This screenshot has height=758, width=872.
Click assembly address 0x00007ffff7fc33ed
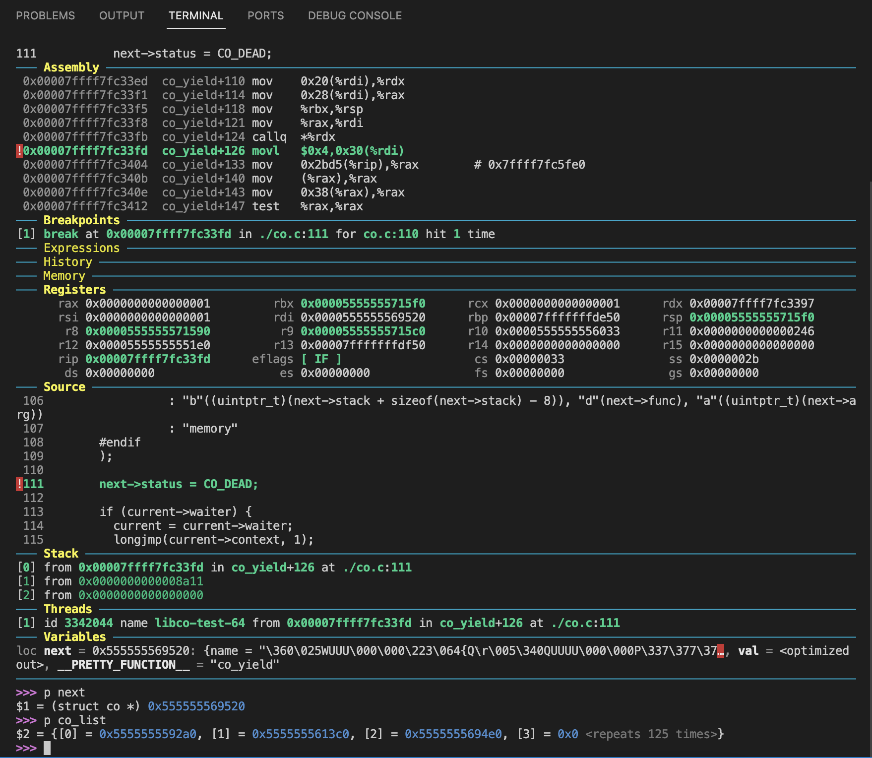click(x=85, y=81)
